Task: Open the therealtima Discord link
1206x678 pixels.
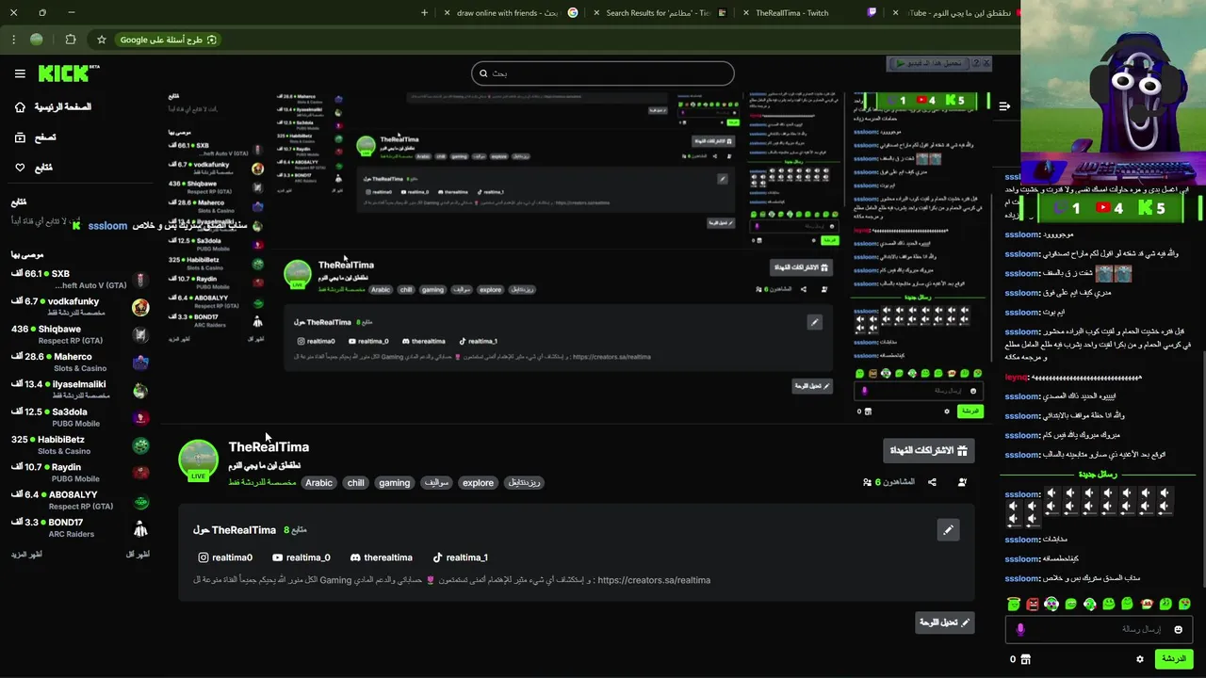Action: pos(381,557)
